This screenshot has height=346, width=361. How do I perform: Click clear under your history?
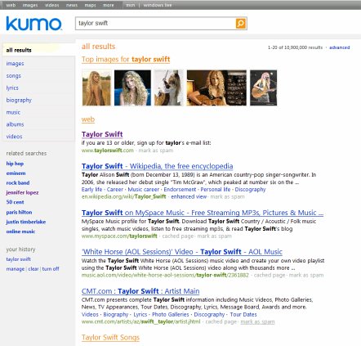click(x=33, y=269)
